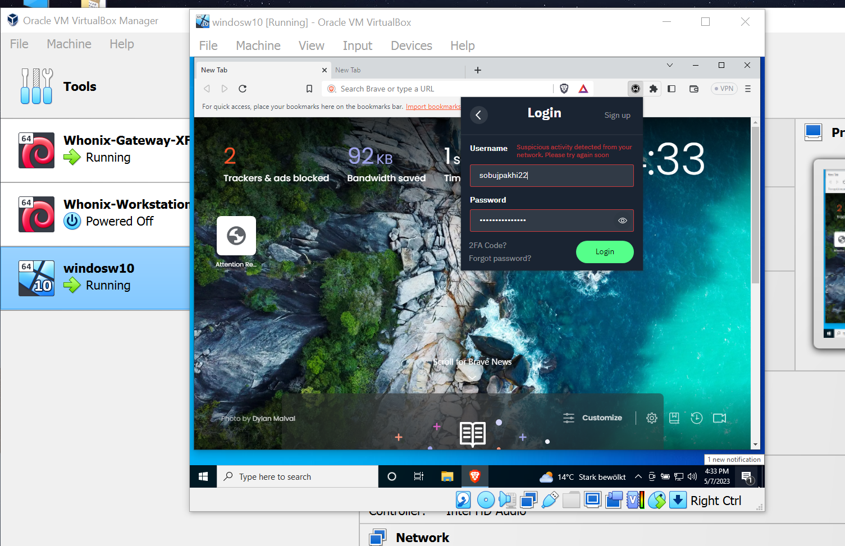Show password with the eye icon
Image resolution: width=845 pixels, height=546 pixels.
click(x=623, y=221)
